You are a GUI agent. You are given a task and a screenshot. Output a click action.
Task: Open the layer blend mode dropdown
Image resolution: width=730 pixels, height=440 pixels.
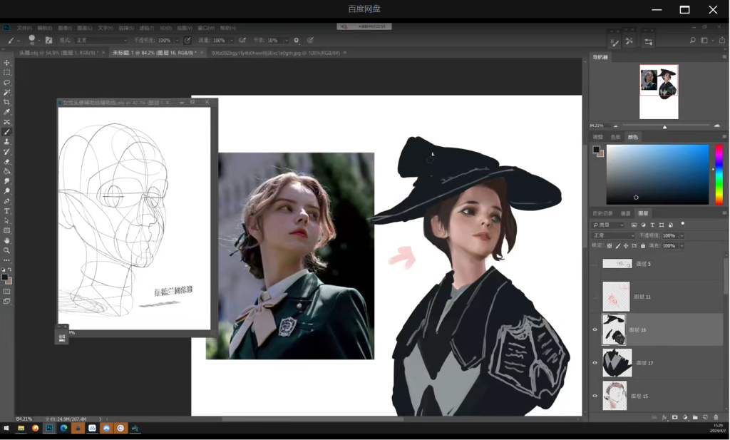tap(612, 235)
